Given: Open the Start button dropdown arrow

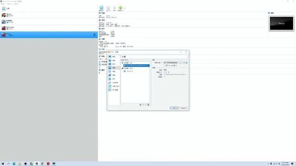Looking at the screenshot, I should (124, 8).
